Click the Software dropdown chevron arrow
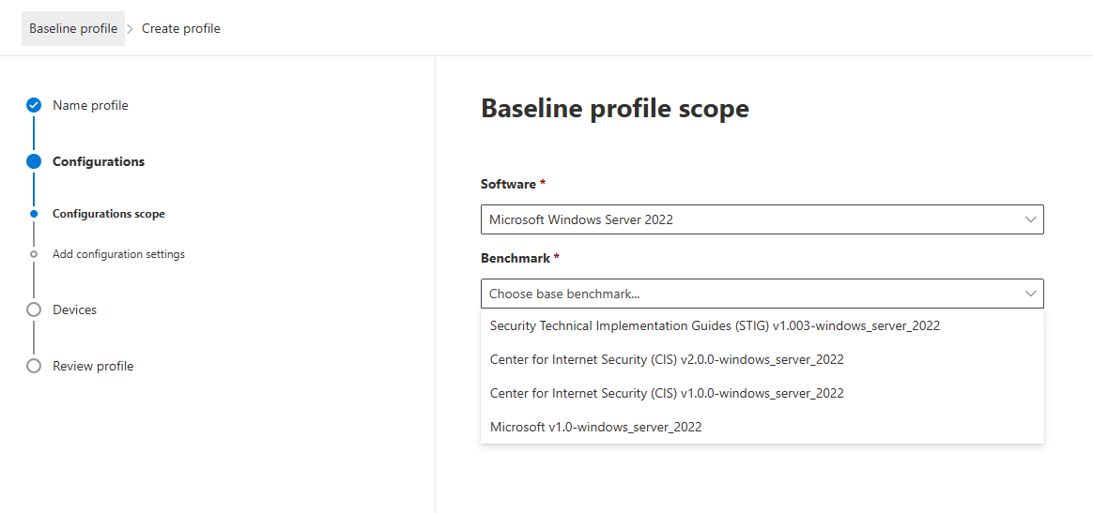The image size is (1093, 513). pos(1031,219)
